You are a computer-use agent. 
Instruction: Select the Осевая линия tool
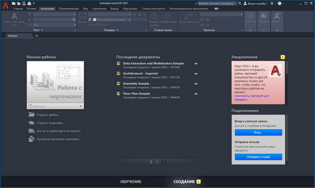point(168,18)
